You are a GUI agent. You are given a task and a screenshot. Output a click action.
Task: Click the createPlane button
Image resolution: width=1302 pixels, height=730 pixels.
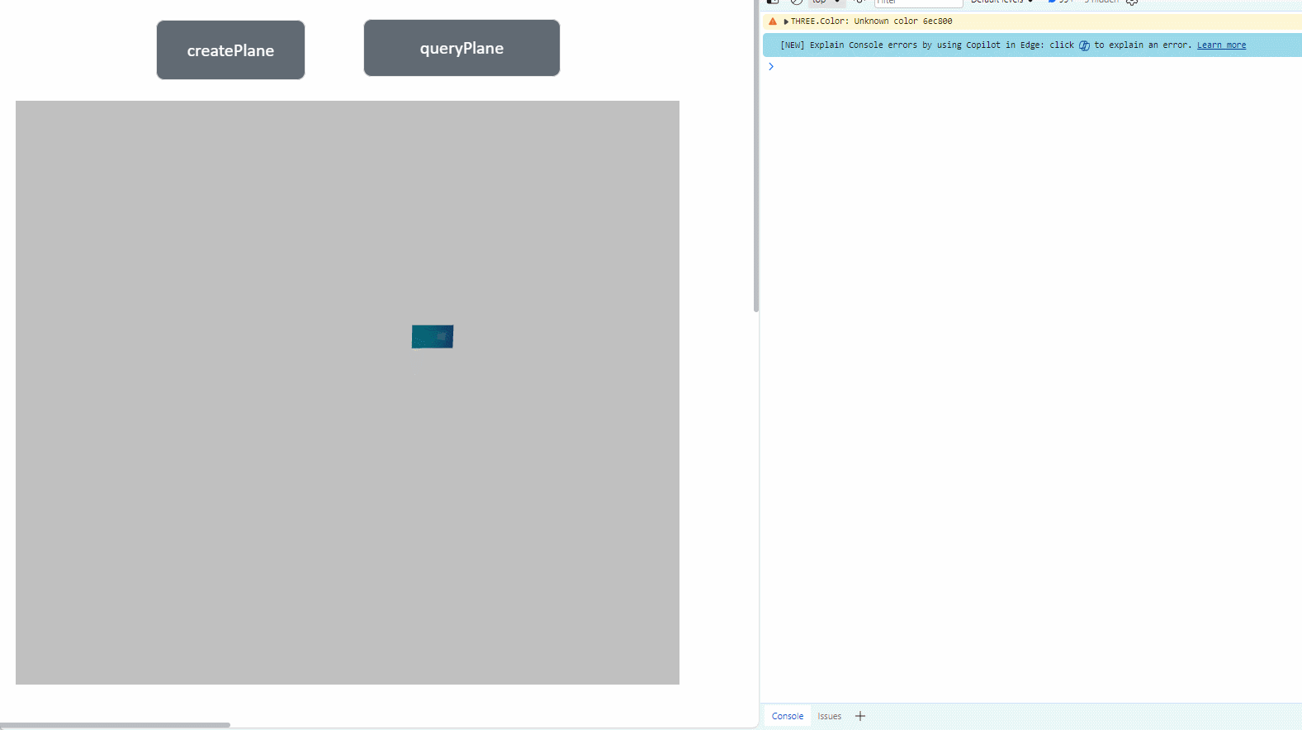tap(230, 50)
